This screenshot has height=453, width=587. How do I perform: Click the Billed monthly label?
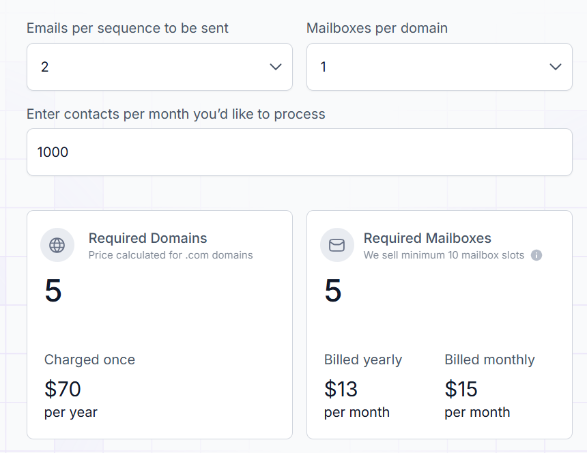pos(489,360)
